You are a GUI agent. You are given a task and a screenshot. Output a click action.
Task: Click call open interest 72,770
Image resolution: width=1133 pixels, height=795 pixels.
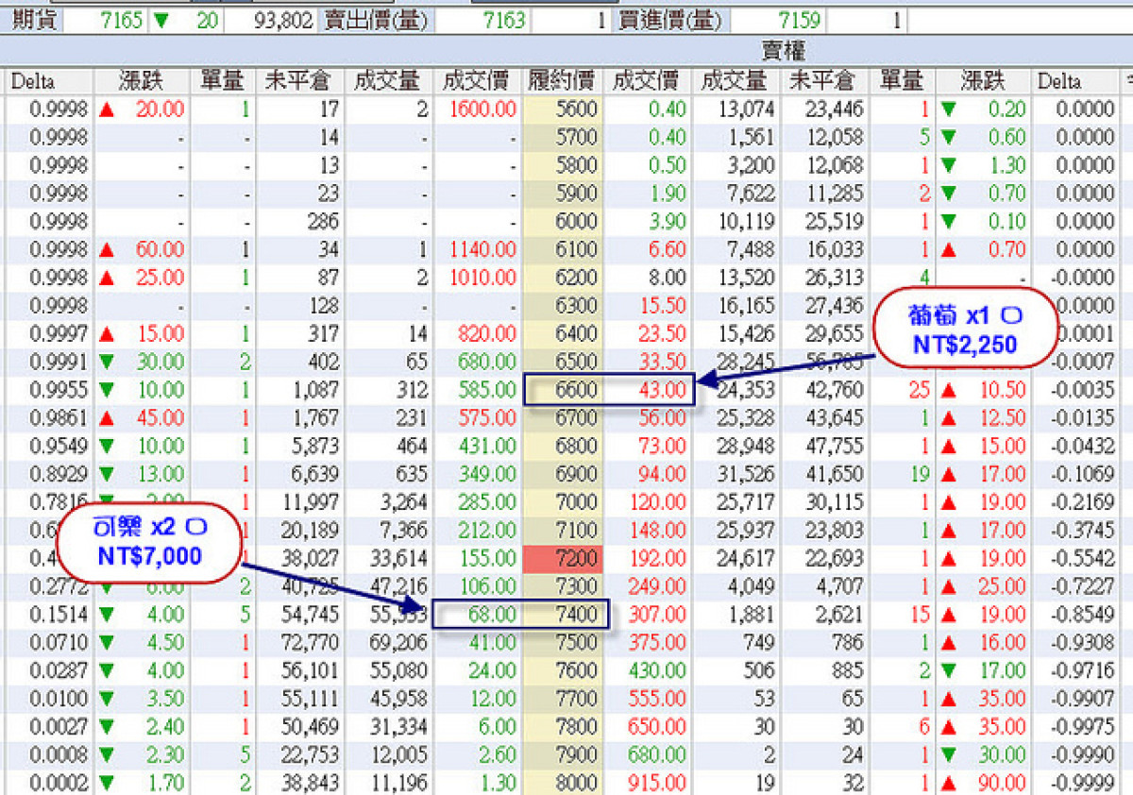click(x=310, y=643)
